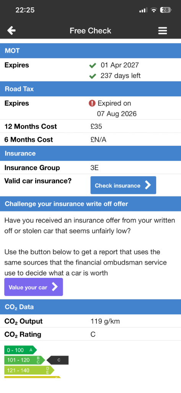
Task: Tap the green check beside 237 days left
Action: tap(93, 76)
